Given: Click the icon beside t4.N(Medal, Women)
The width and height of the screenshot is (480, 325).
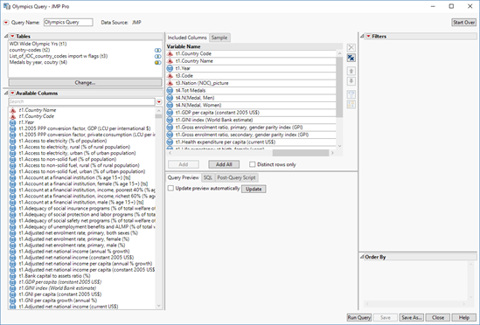Looking at the screenshot, I should click(x=170, y=105).
